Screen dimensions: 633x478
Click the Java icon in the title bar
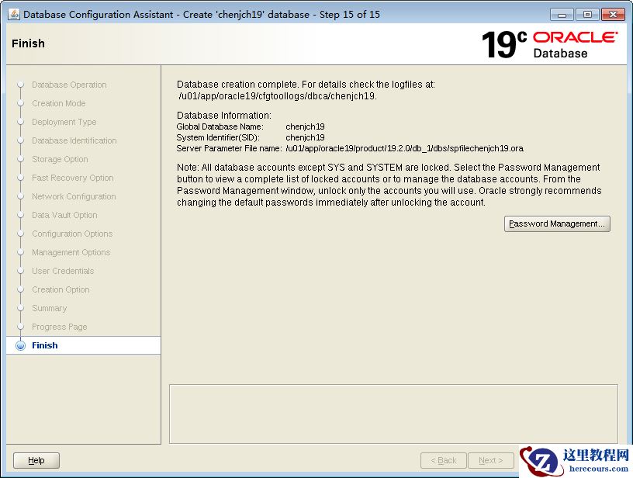click(x=14, y=14)
